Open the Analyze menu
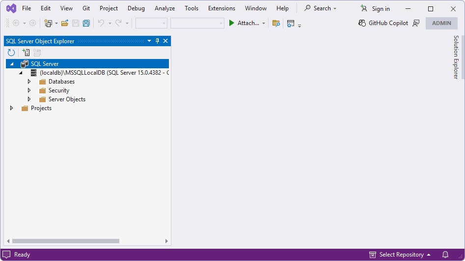The image size is (465, 261). coord(164,8)
